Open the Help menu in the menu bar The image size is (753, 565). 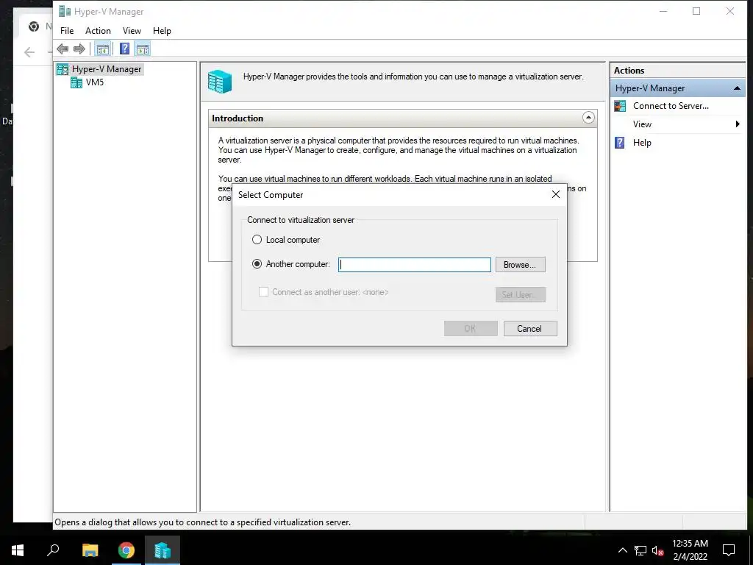click(162, 31)
